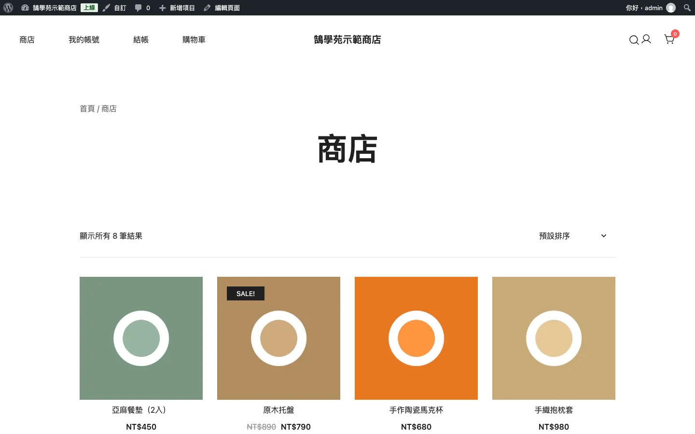
Task: Click the admin avatar icon
Action: (671, 8)
